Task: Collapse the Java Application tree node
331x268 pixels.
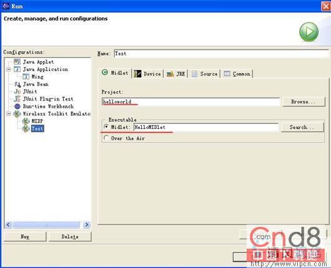Action: 9,69
